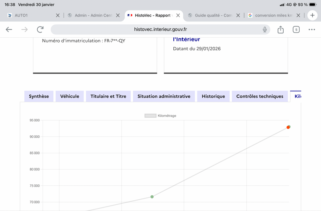Image resolution: width=321 pixels, height=211 pixels.
Task: Close the AUTO1 browser tab
Action: coord(57,15)
